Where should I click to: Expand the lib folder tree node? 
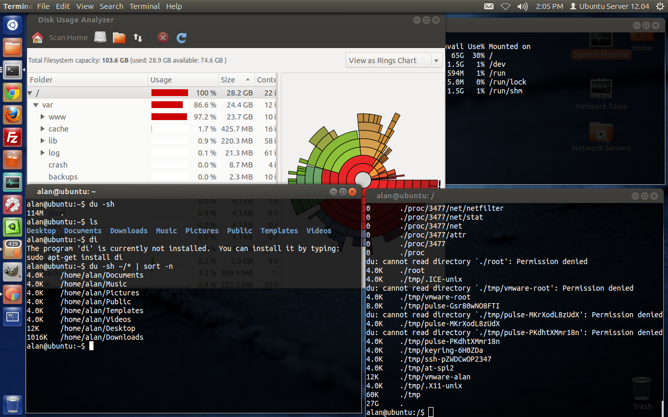coord(43,141)
